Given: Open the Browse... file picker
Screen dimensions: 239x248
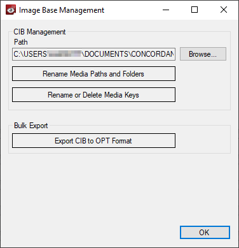Looking at the screenshot, I should tap(203, 54).
